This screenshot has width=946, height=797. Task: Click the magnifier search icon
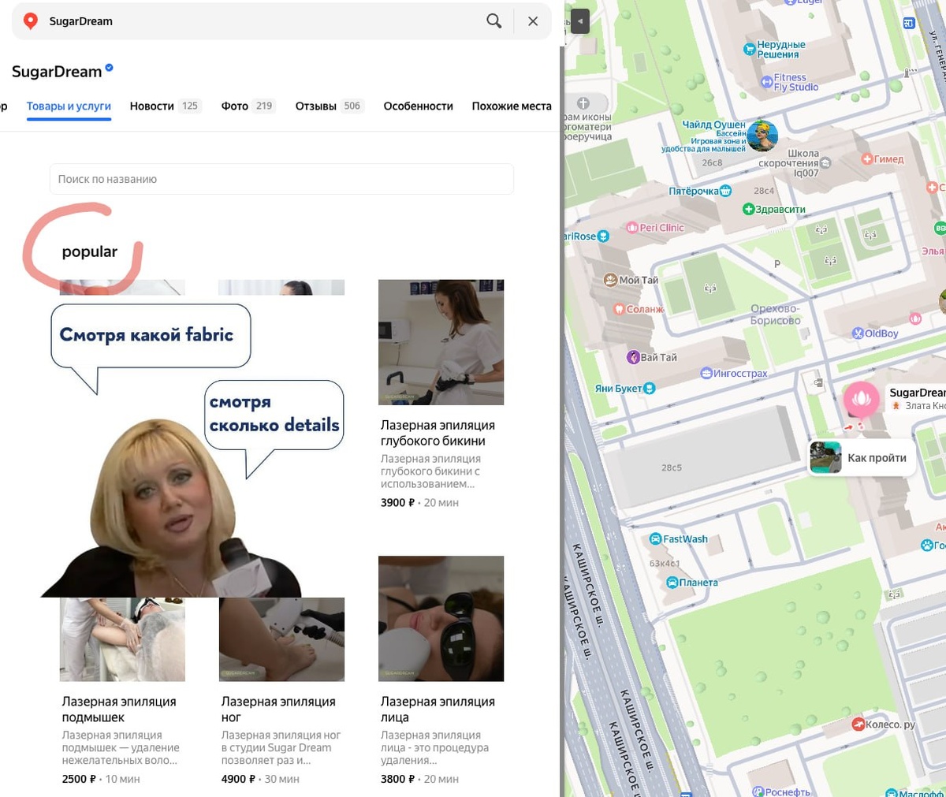click(494, 21)
